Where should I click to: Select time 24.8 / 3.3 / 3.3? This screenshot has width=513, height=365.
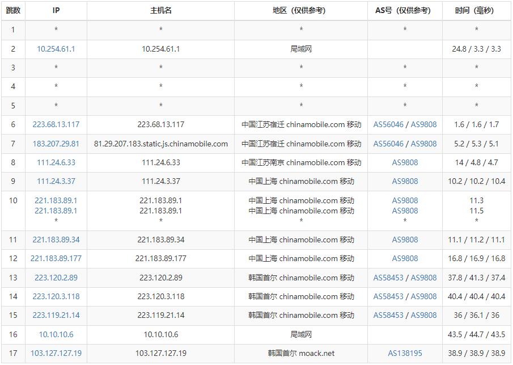pyautogui.click(x=476, y=49)
